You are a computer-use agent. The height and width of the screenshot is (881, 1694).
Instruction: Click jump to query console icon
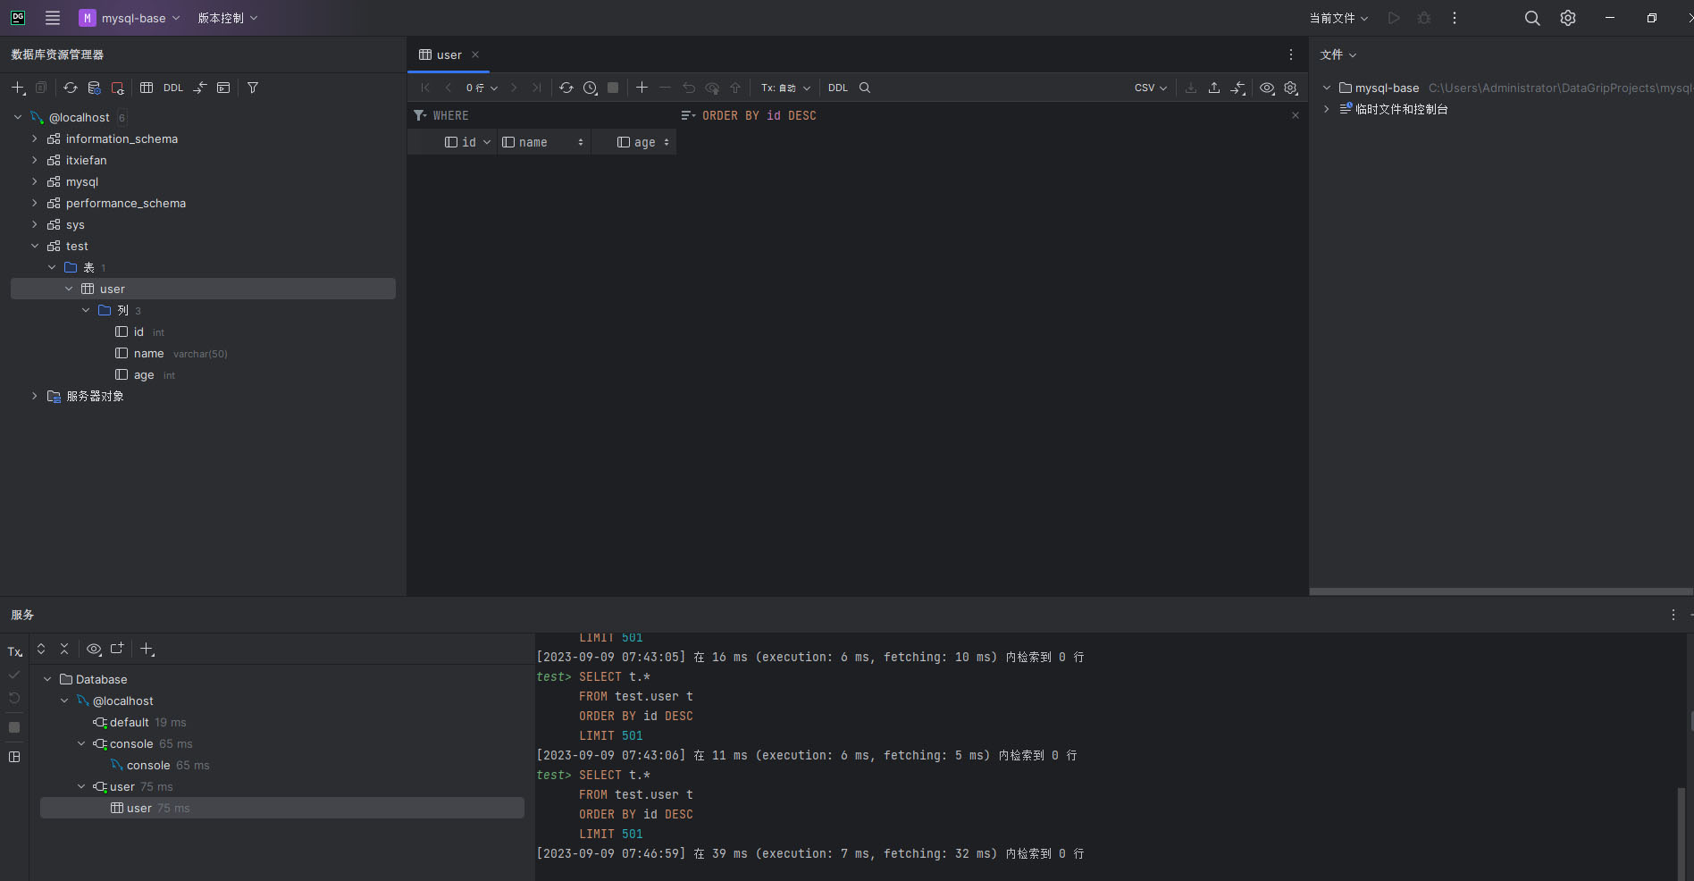tap(223, 88)
